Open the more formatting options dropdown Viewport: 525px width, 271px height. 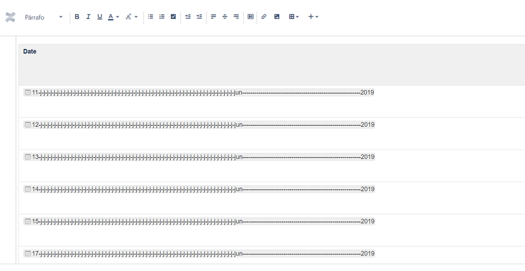pyautogui.click(x=131, y=17)
